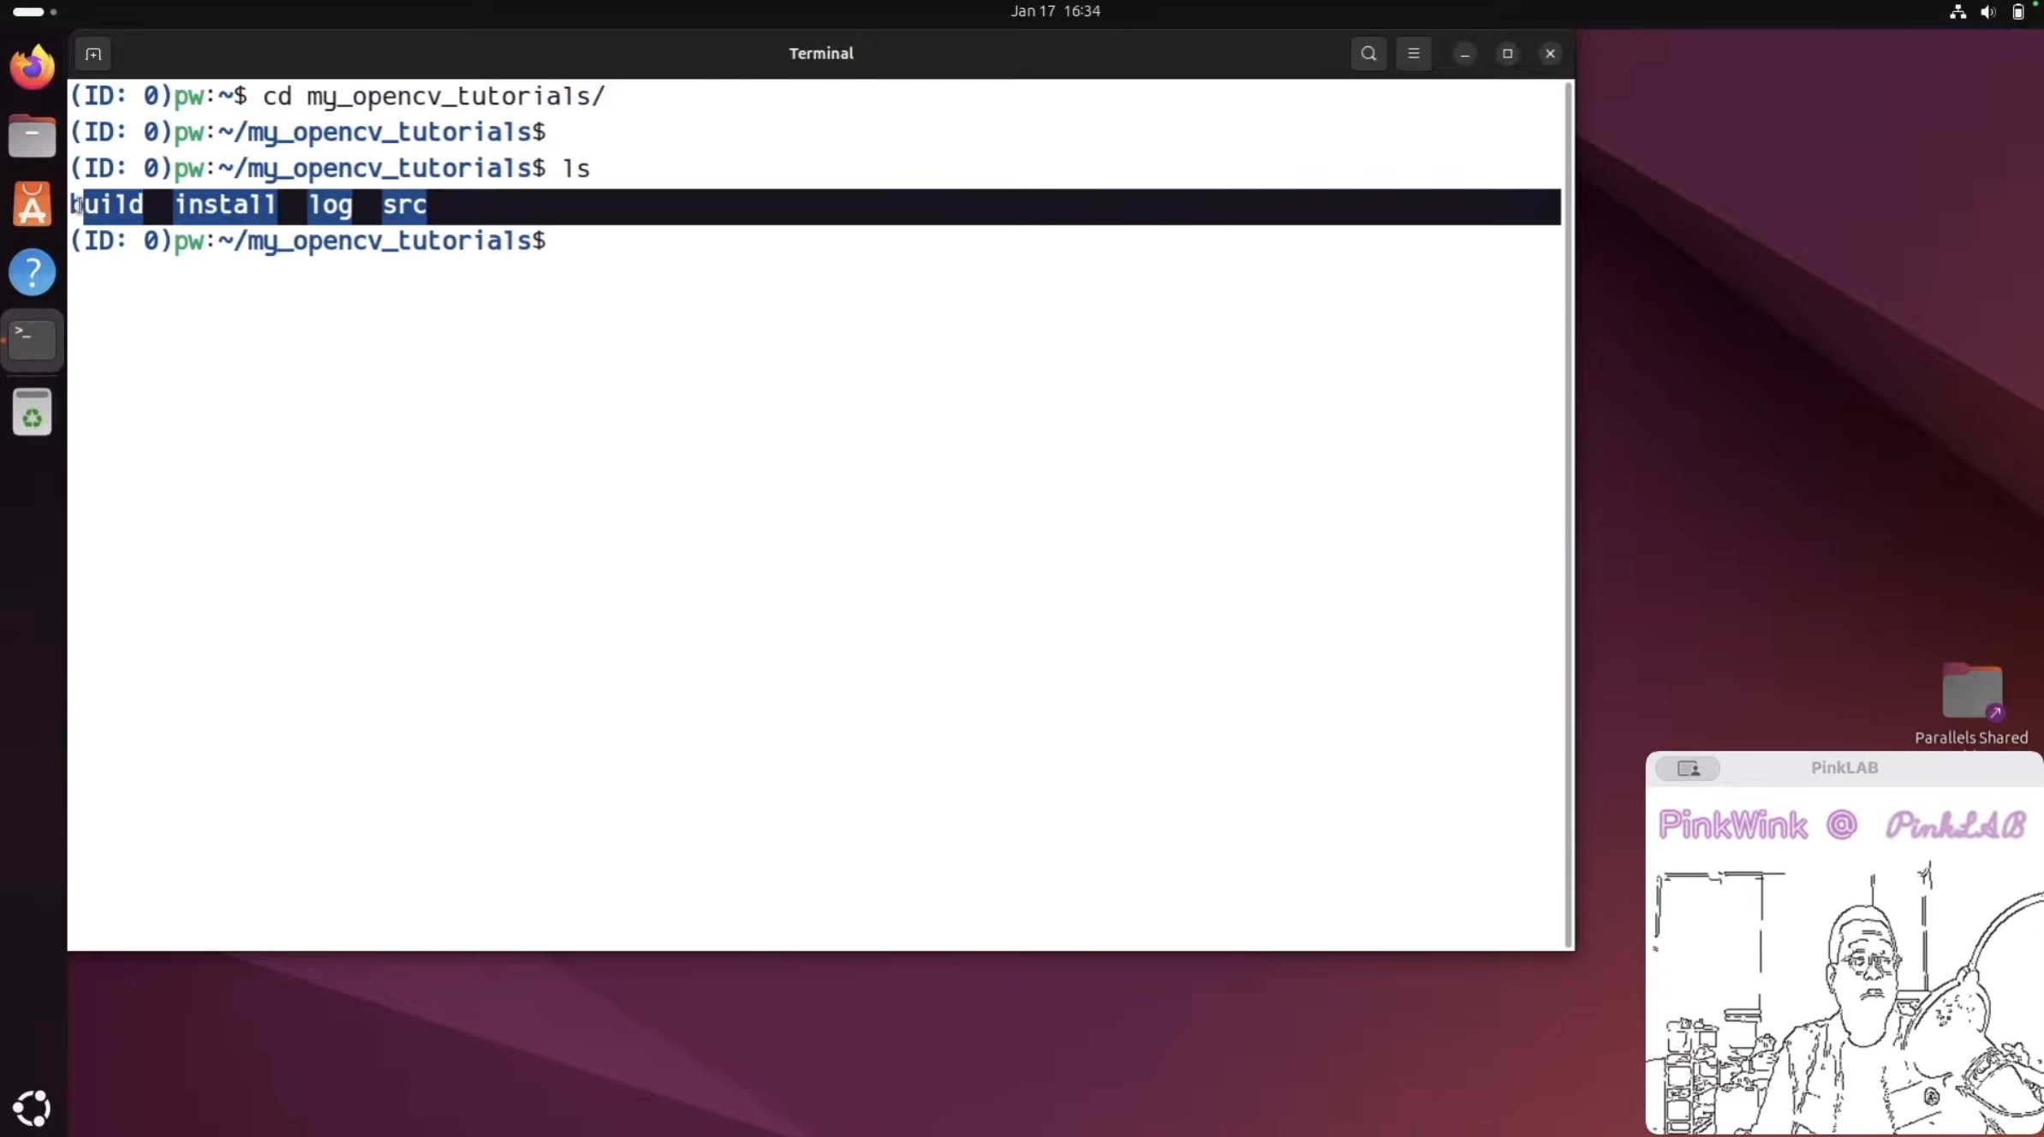Screen dimensions: 2044x1137
Task: Open the Help icon in dock
Action: [33, 273]
